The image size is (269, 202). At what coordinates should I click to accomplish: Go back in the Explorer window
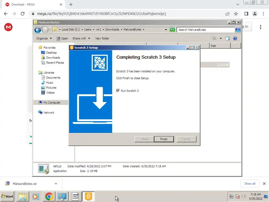pos(38,30)
